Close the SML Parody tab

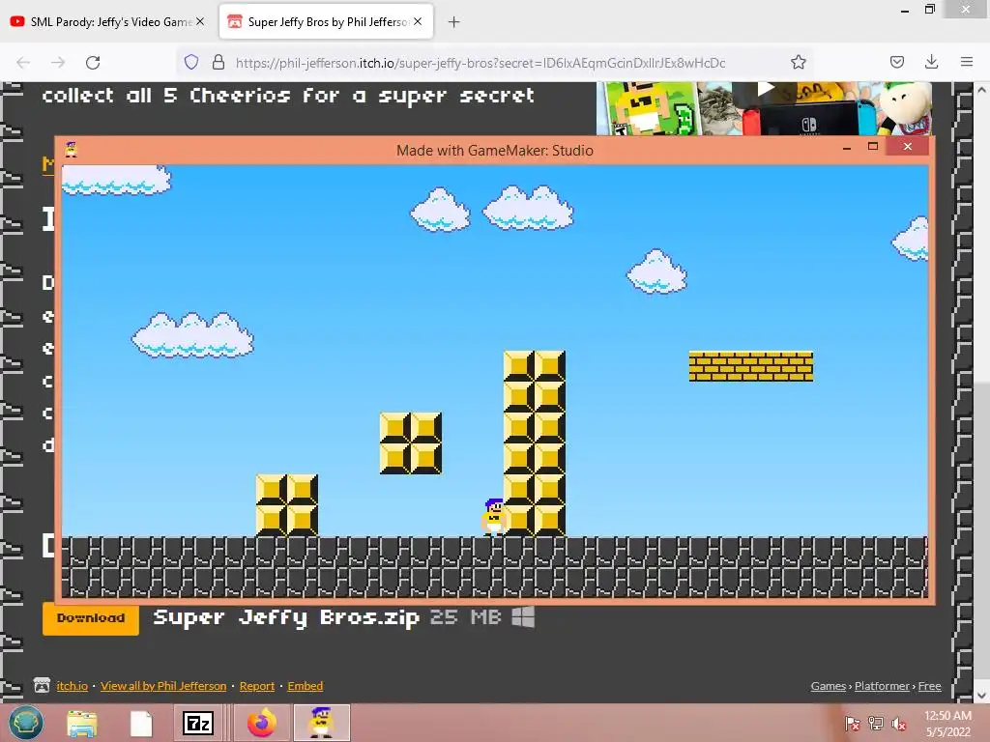(200, 22)
